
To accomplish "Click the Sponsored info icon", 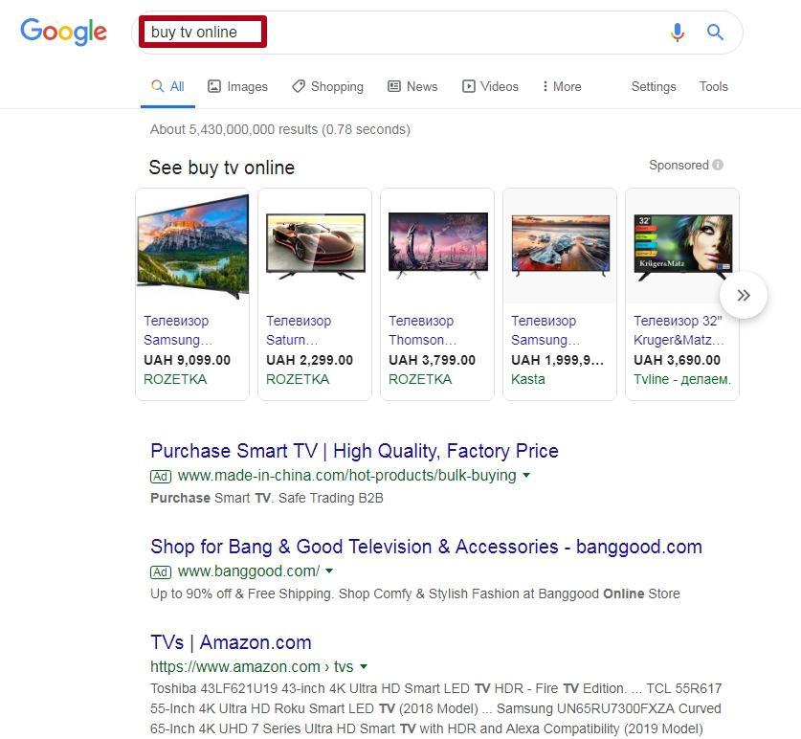I will click(718, 165).
